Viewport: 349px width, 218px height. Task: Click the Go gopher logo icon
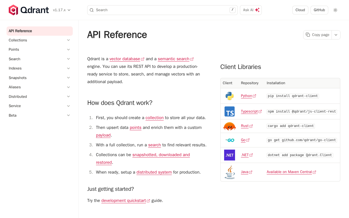(230, 140)
